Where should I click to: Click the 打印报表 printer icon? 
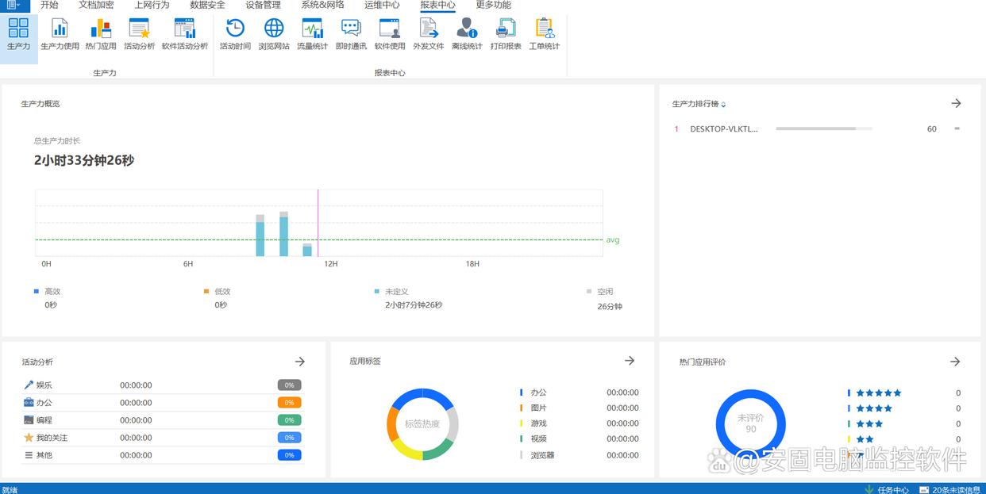click(506, 33)
